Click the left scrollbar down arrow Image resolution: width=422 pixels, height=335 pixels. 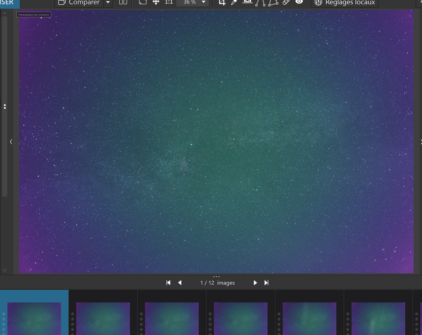coord(5,270)
